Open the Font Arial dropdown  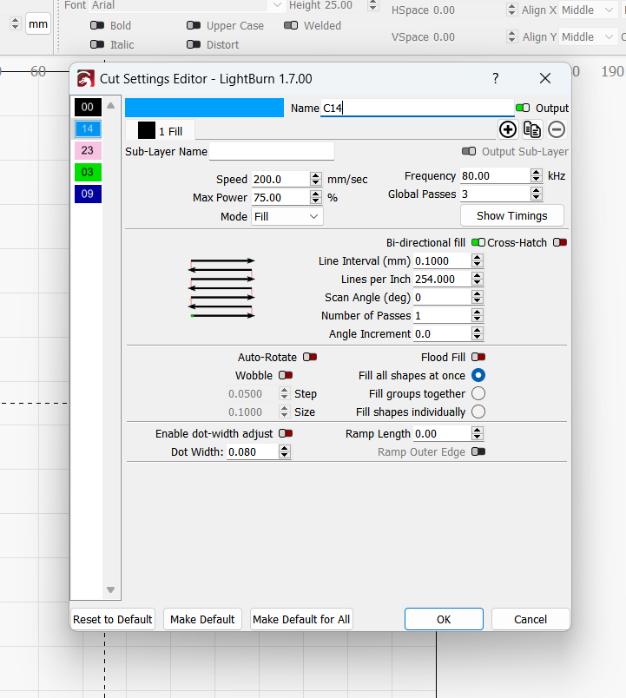coord(187,5)
